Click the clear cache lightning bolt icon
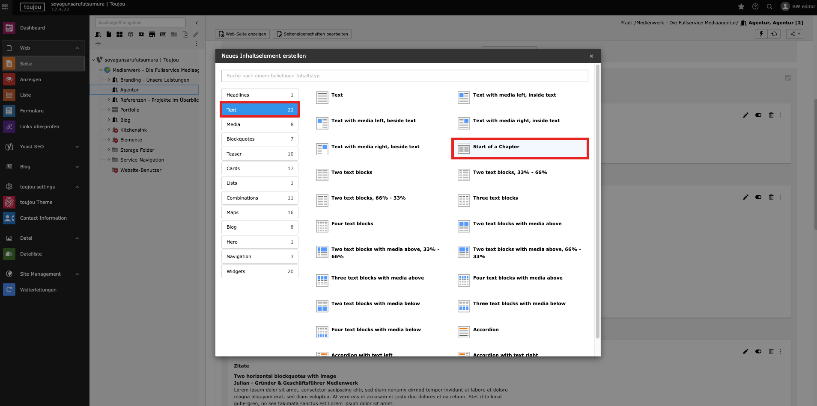Image resolution: width=817 pixels, height=406 pixels. (761, 34)
